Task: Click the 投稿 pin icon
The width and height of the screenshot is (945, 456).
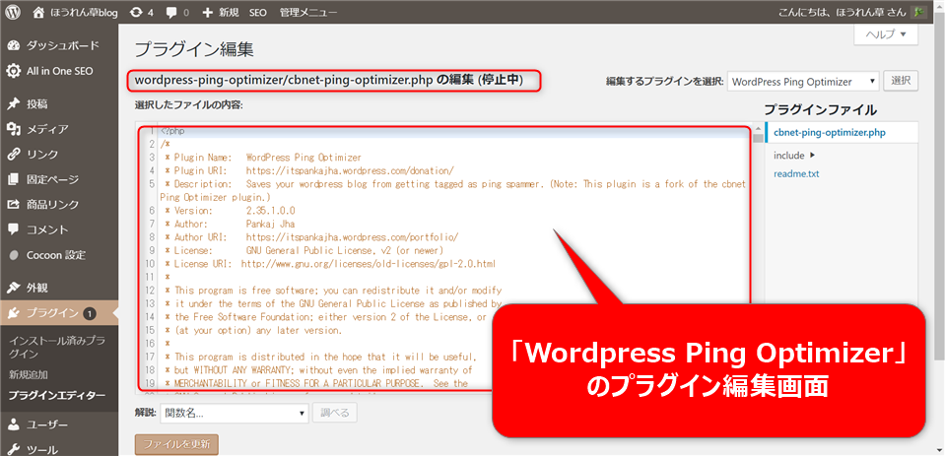Action: (13, 104)
